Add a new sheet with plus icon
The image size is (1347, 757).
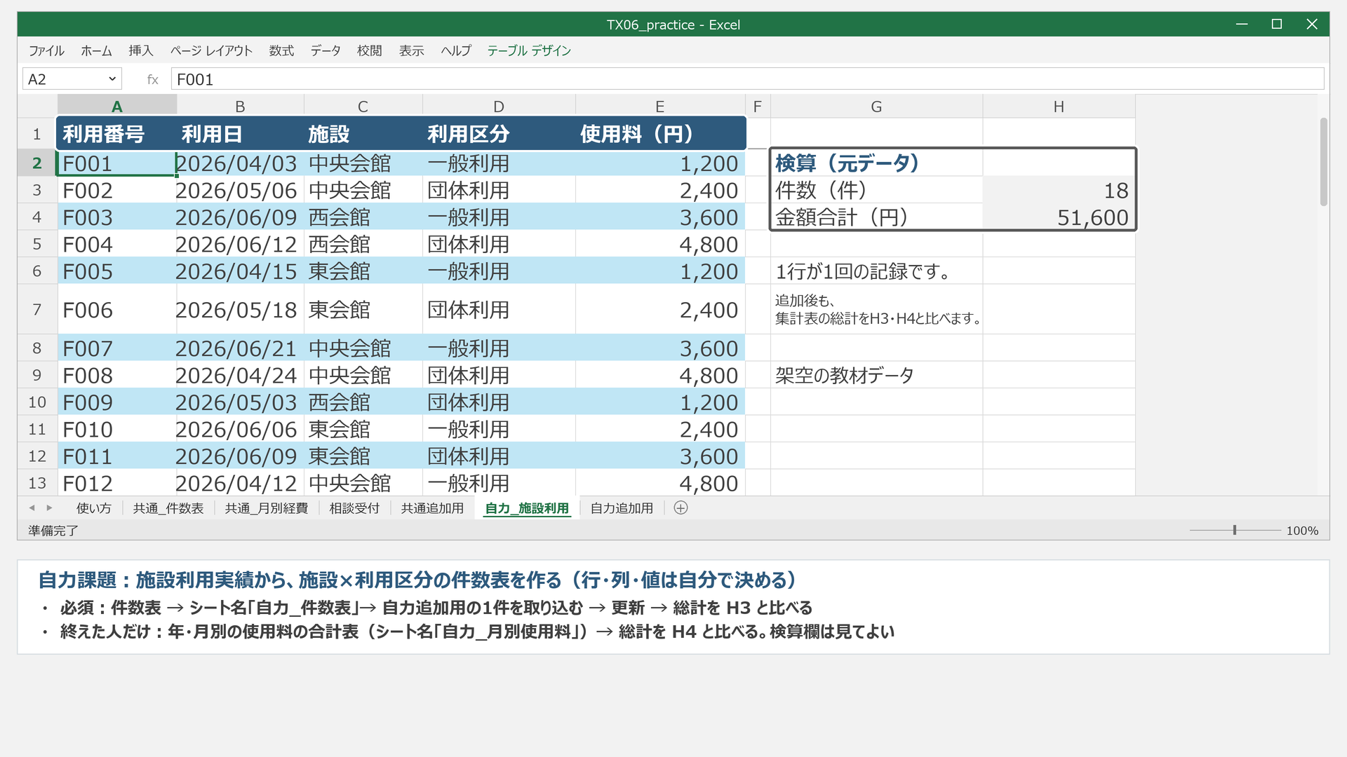pyautogui.click(x=681, y=508)
